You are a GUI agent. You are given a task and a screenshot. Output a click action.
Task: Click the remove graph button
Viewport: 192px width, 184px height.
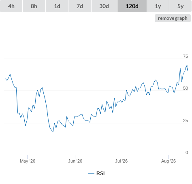click(x=173, y=18)
